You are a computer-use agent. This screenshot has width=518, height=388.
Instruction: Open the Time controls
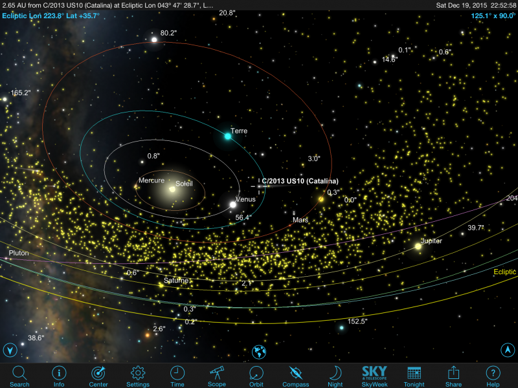177,376
